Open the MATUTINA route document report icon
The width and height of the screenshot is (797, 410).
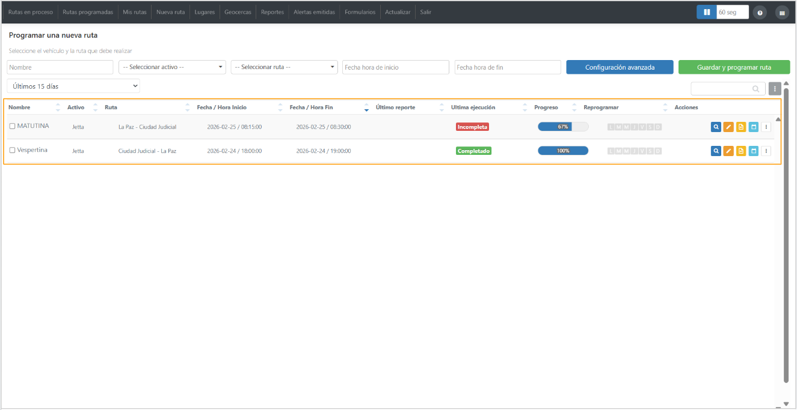(741, 127)
